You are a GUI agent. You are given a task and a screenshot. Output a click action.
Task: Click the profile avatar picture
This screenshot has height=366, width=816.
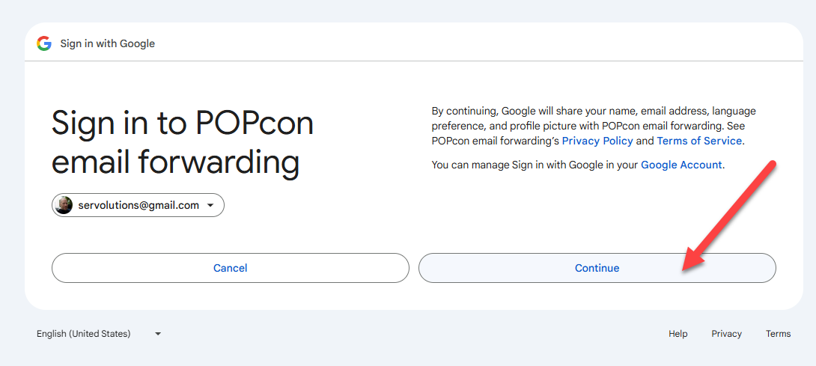click(x=64, y=205)
